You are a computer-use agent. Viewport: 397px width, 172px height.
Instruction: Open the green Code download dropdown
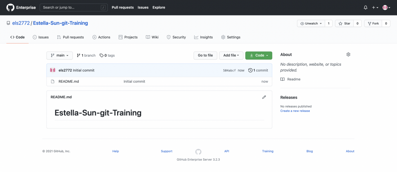pyautogui.click(x=259, y=55)
